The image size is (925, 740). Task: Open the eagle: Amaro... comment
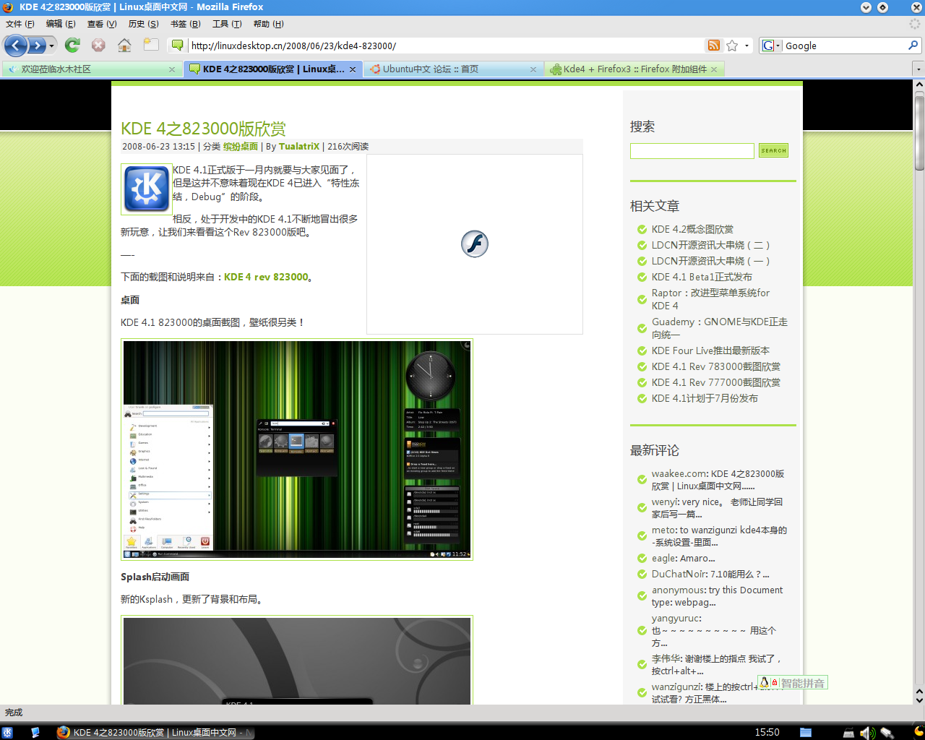[684, 559]
